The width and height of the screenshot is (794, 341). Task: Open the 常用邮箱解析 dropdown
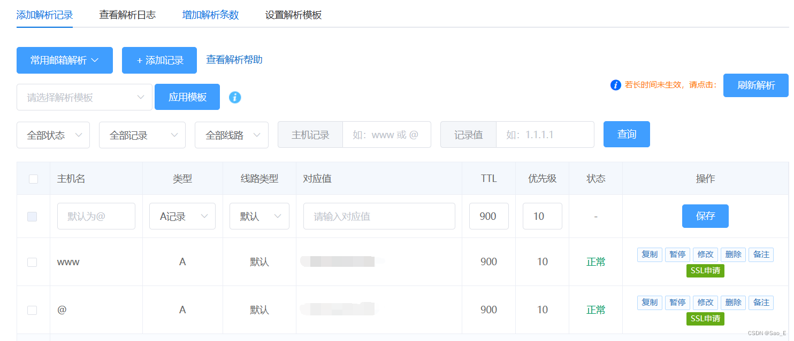pos(64,60)
